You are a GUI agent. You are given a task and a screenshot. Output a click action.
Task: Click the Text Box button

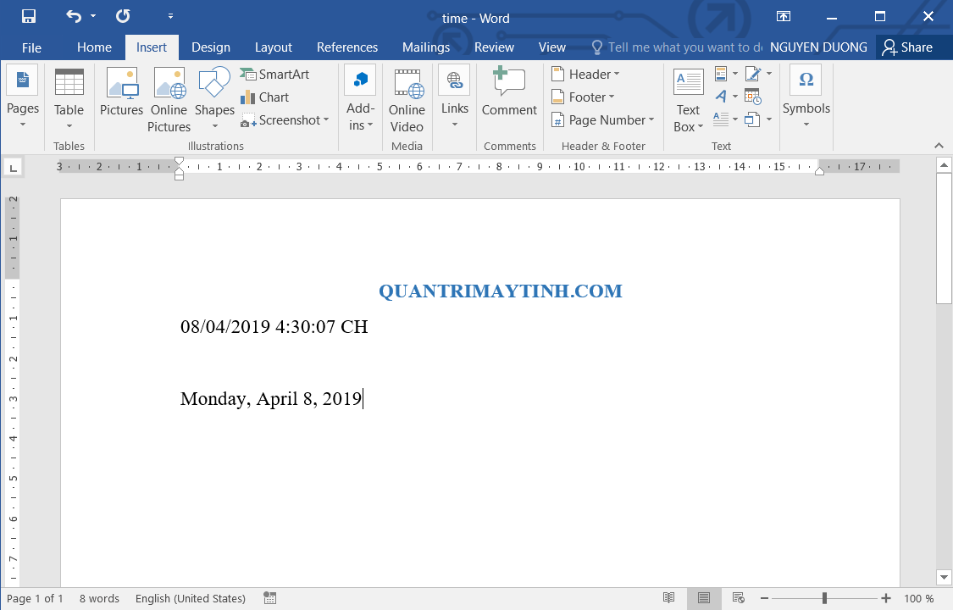(688, 100)
